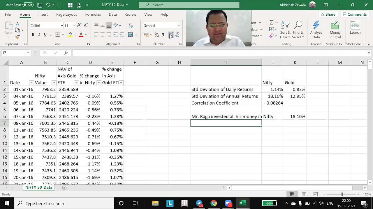Select NIFTY 50_Data sheet tab

[39, 188]
